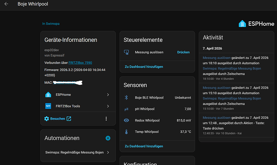Click the In Swimspa area link
277x165 pixels.
[51, 24]
